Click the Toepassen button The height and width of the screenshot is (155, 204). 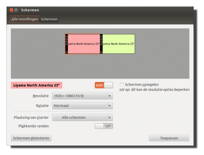[169, 138]
